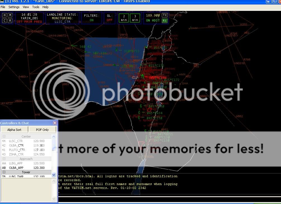Click the M button in the top-left button bar
Screen dimensions: 281x204
(10, 15)
